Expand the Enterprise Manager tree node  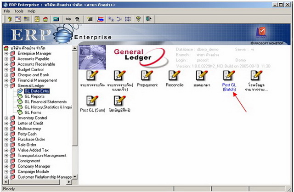[6, 53]
